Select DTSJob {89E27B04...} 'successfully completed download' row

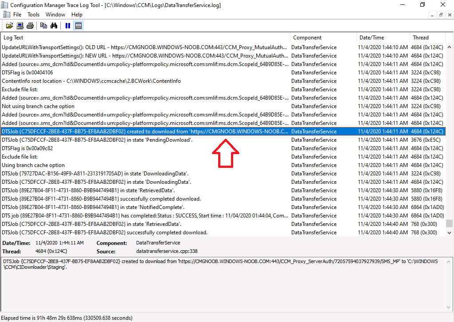(x=223, y=199)
